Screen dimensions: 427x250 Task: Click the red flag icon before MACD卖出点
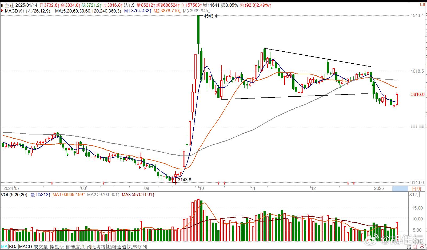pyautogui.click(x=2, y=11)
